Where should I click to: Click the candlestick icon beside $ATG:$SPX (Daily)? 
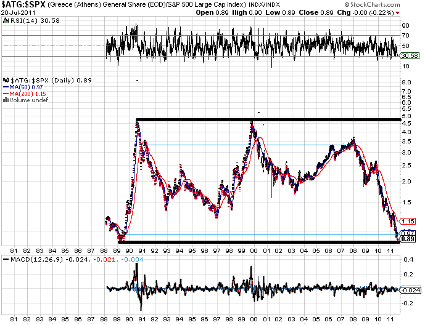(x=6, y=80)
